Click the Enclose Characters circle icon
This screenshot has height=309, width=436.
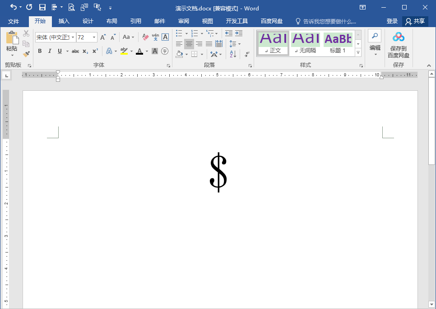[165, 51]
